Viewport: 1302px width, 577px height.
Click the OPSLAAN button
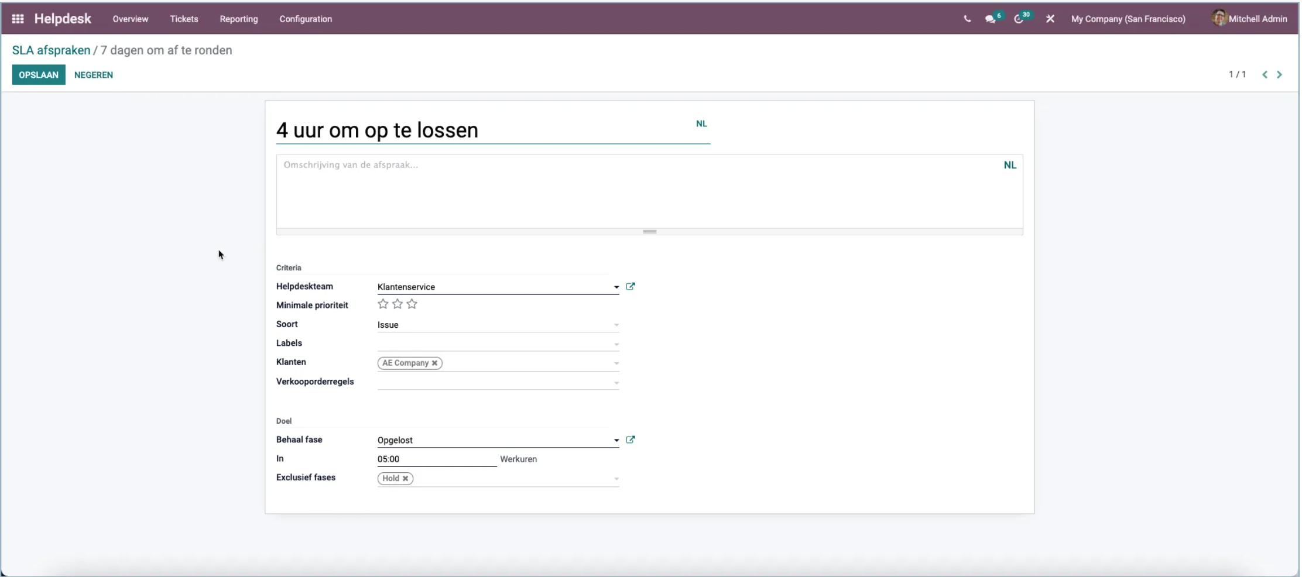38,74
